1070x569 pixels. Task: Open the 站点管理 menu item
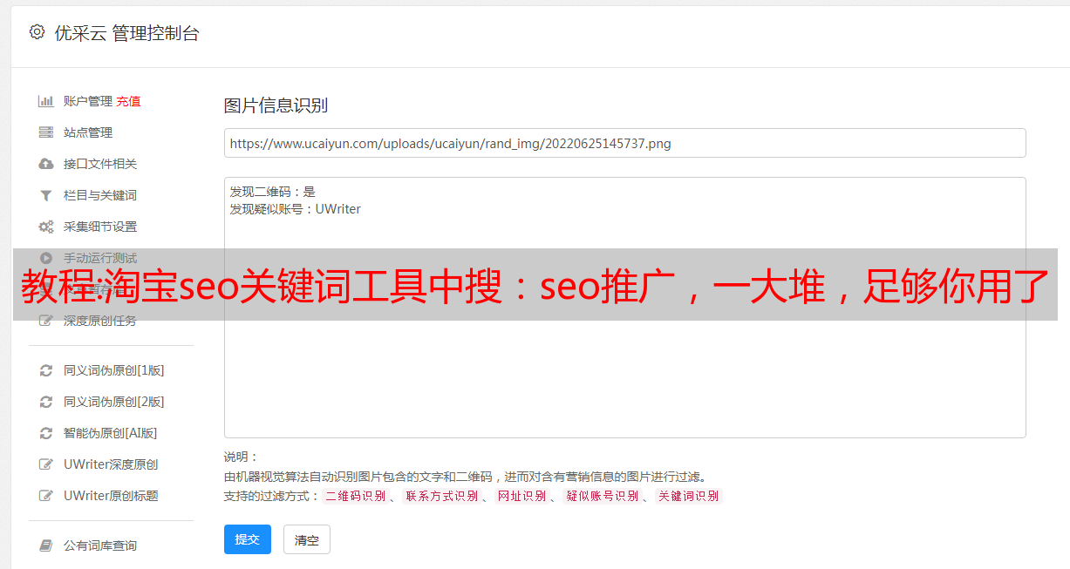[x=88, y=132]
